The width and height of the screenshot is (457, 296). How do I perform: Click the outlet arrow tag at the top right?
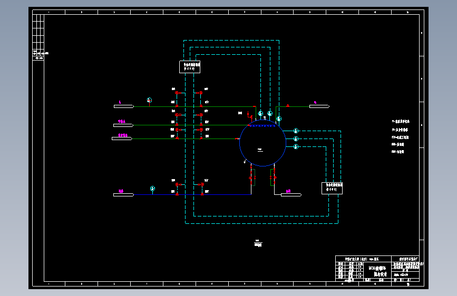[319, 106]
